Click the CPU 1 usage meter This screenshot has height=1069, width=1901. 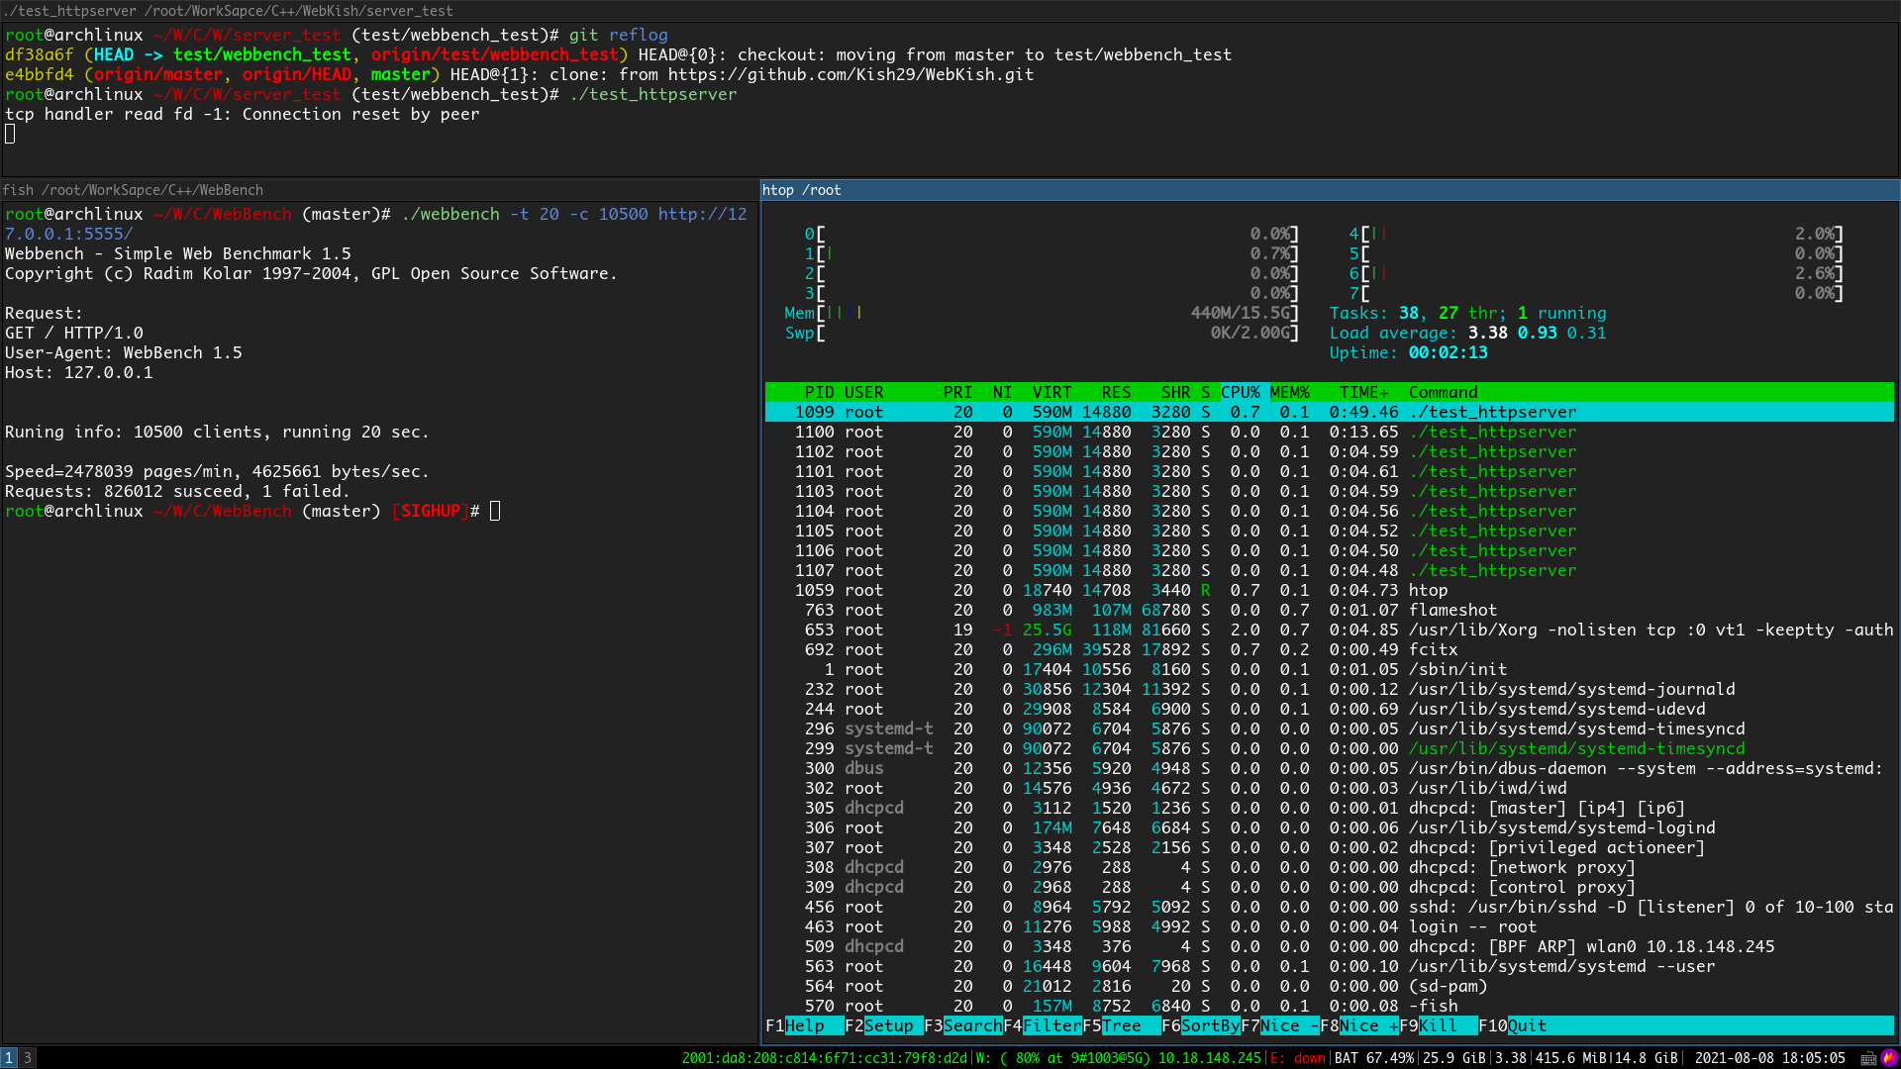pos(1051,253)
